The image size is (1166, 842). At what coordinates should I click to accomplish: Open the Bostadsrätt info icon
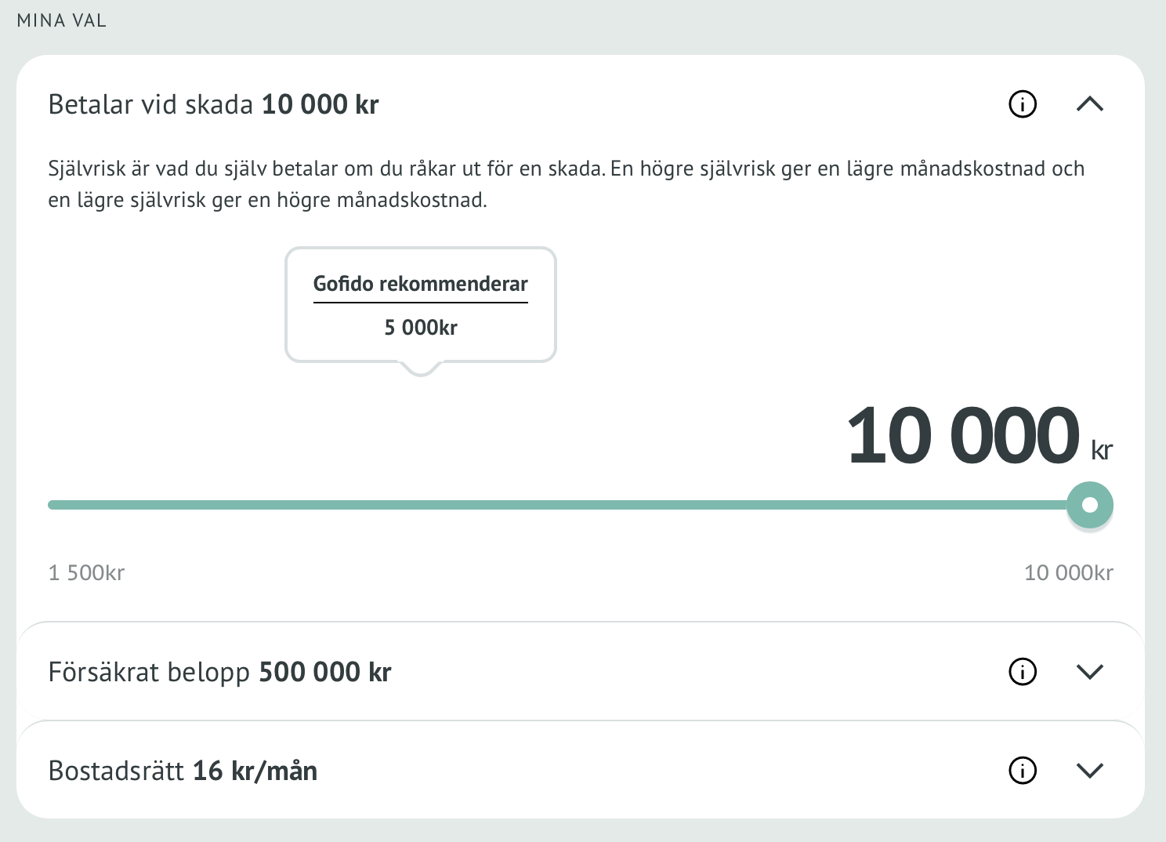tap(1022, 771)
